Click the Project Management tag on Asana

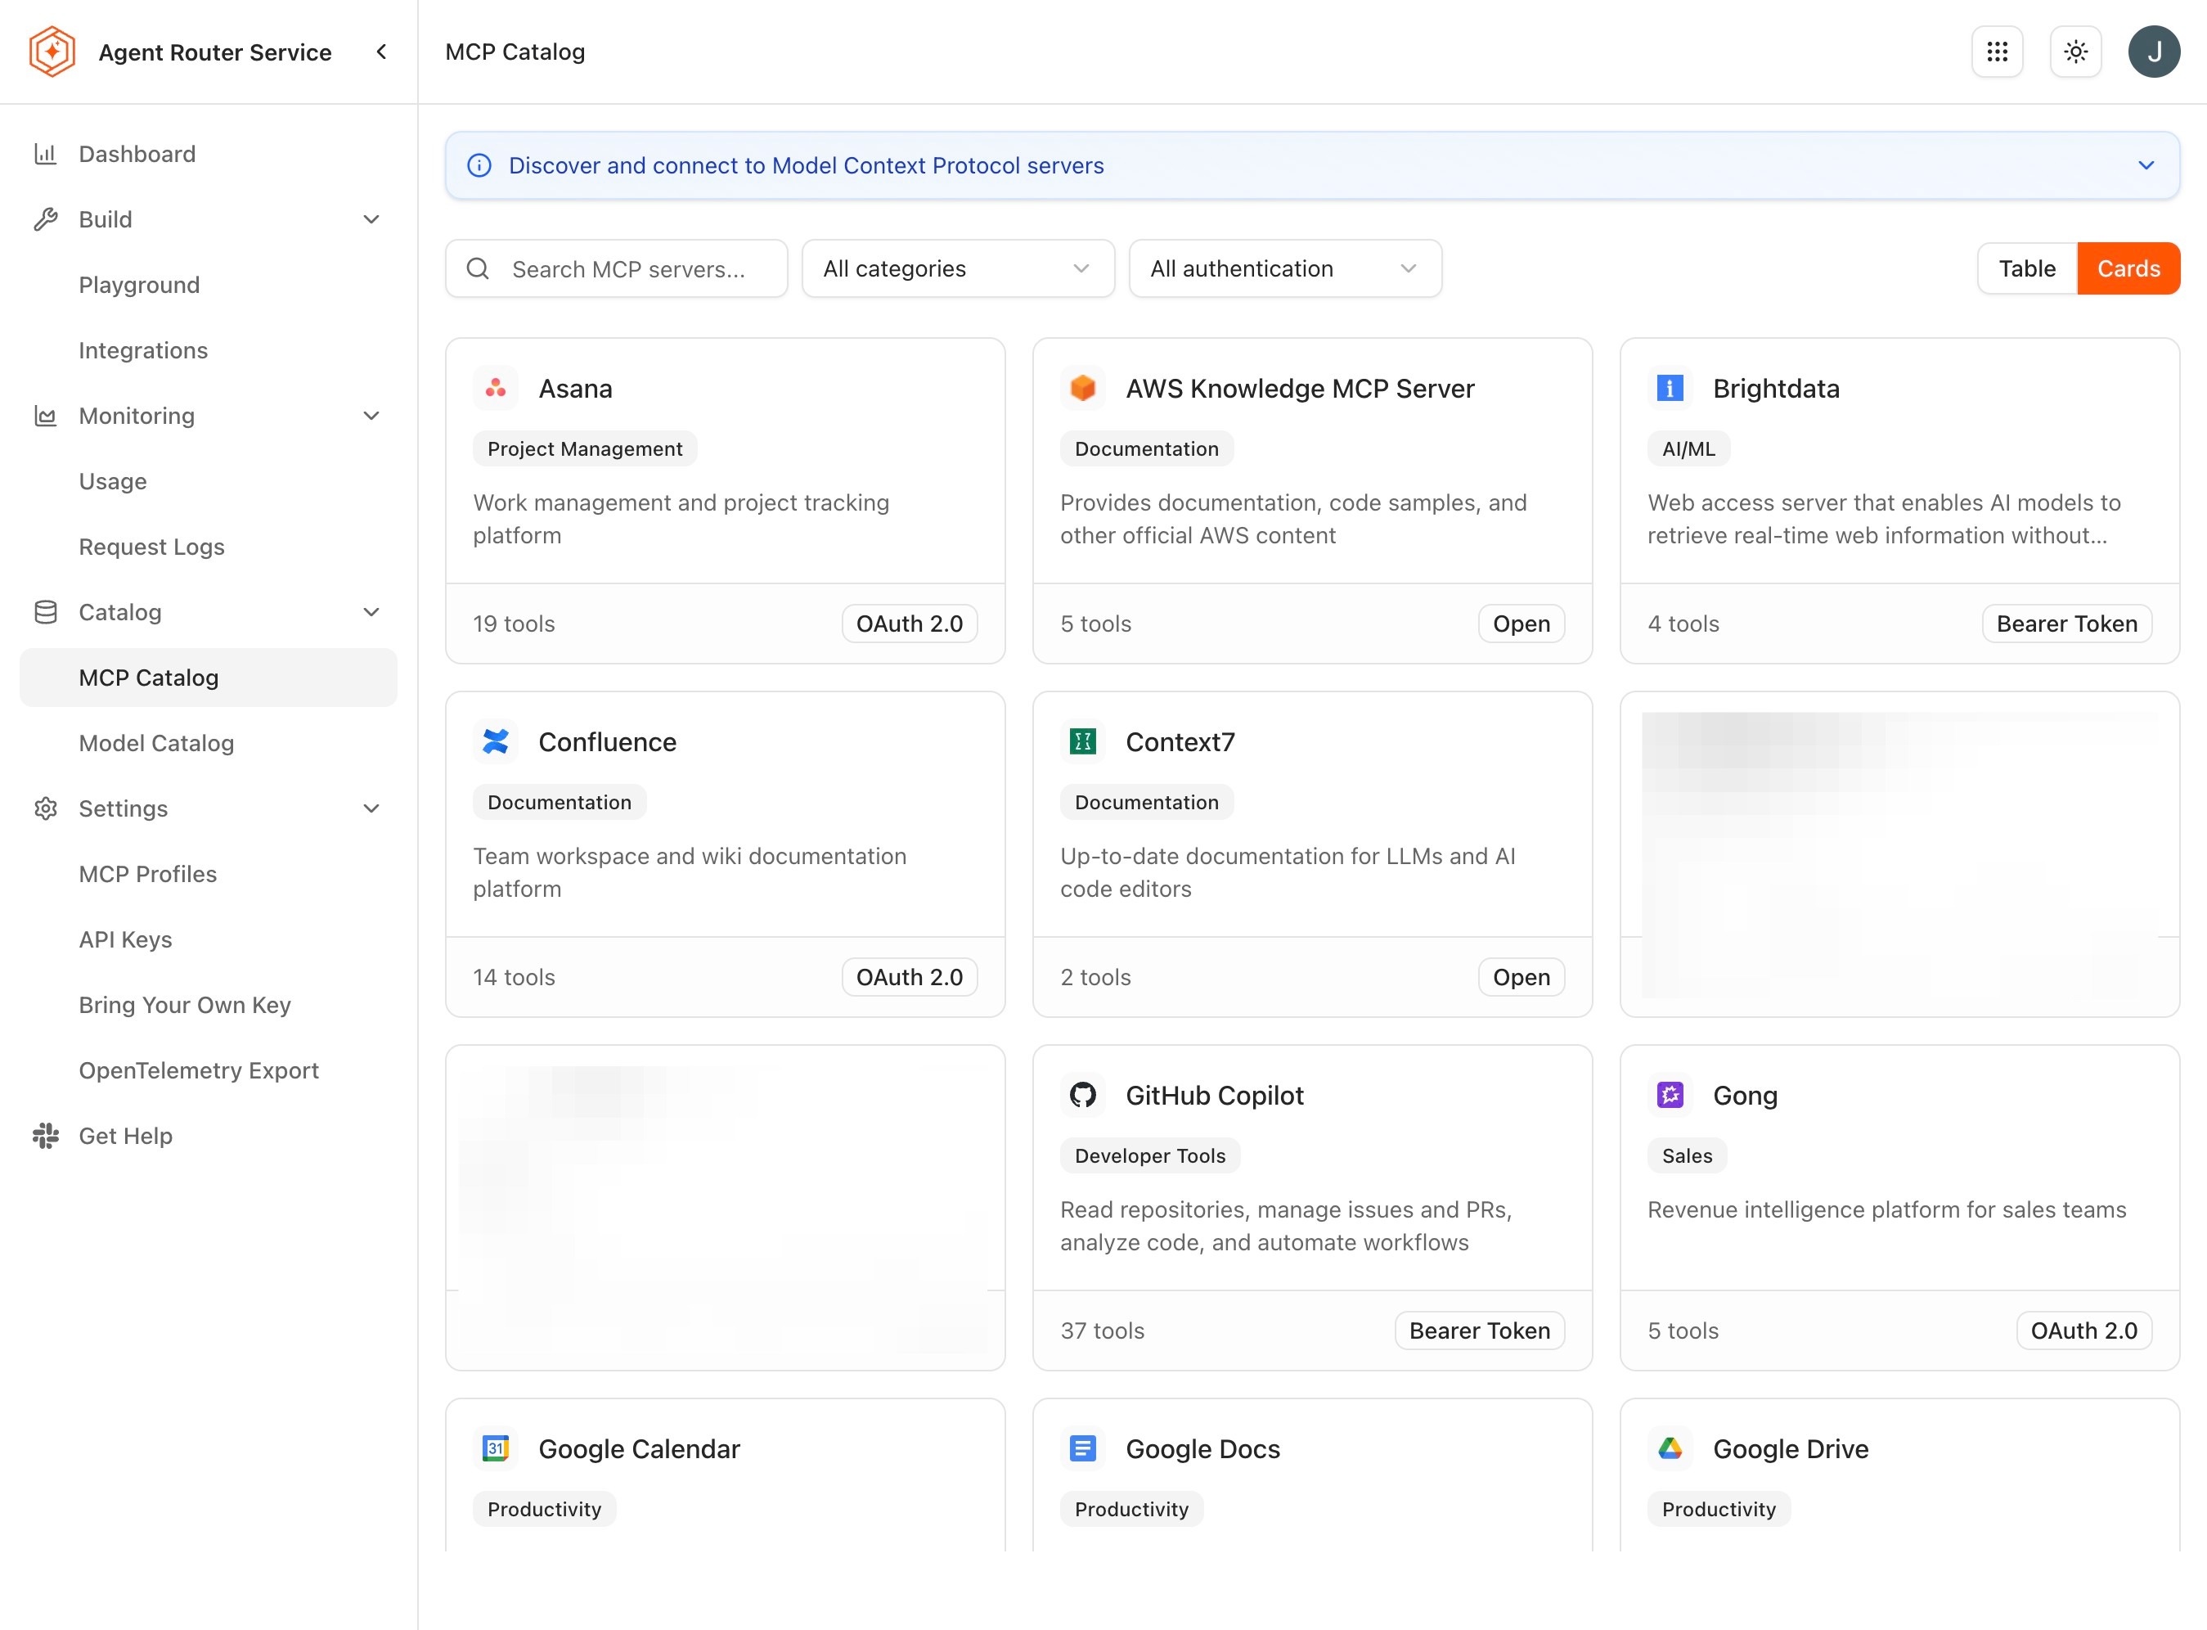click(x=585, y=449)
